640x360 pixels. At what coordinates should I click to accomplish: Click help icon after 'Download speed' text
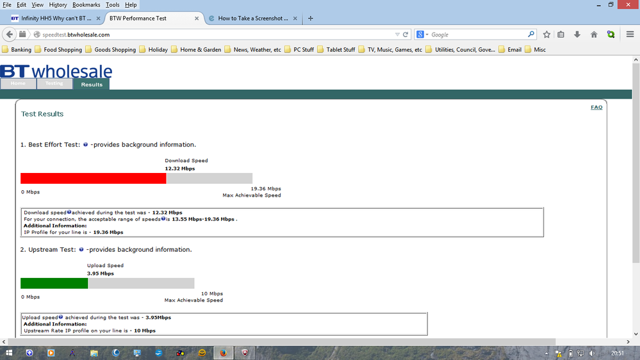[69, 212]
